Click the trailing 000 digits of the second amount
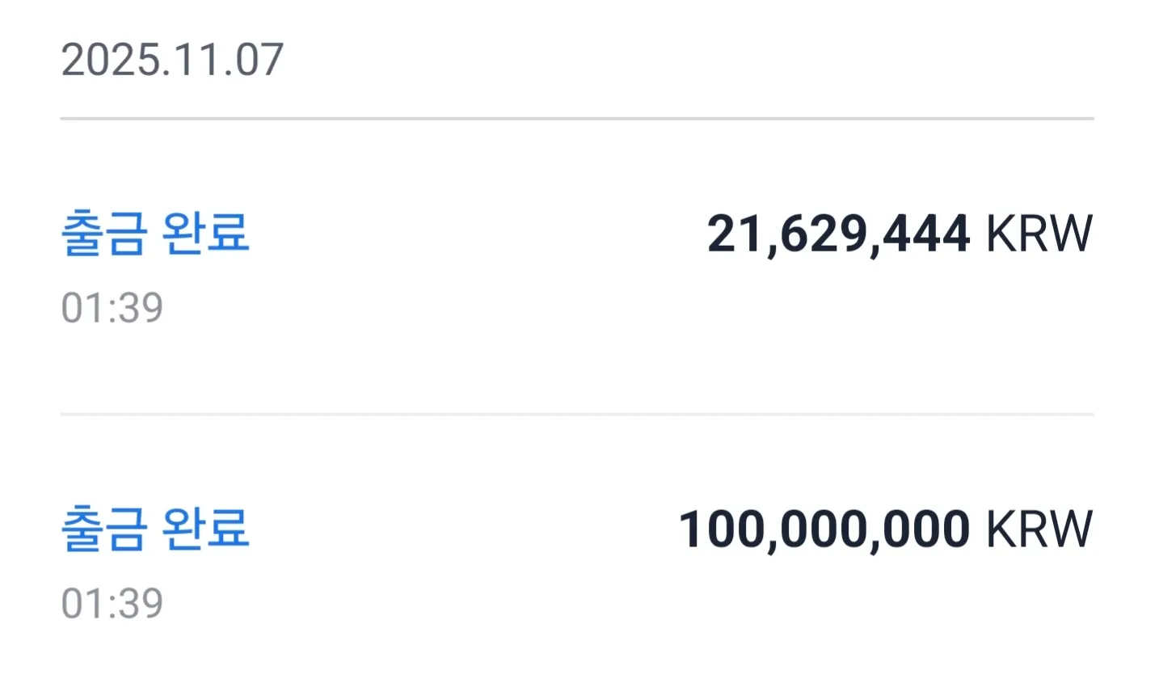This screenshot has height=679, width=1159. (929, 529)
